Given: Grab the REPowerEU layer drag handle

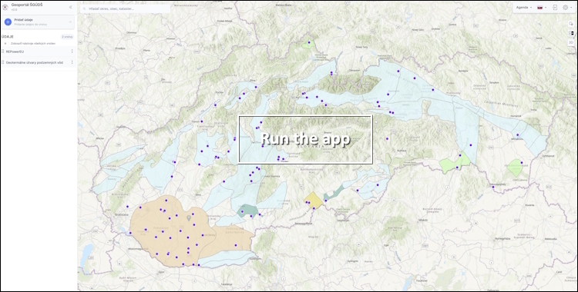Looking at the screenshot, I should [x=3, y=51].
